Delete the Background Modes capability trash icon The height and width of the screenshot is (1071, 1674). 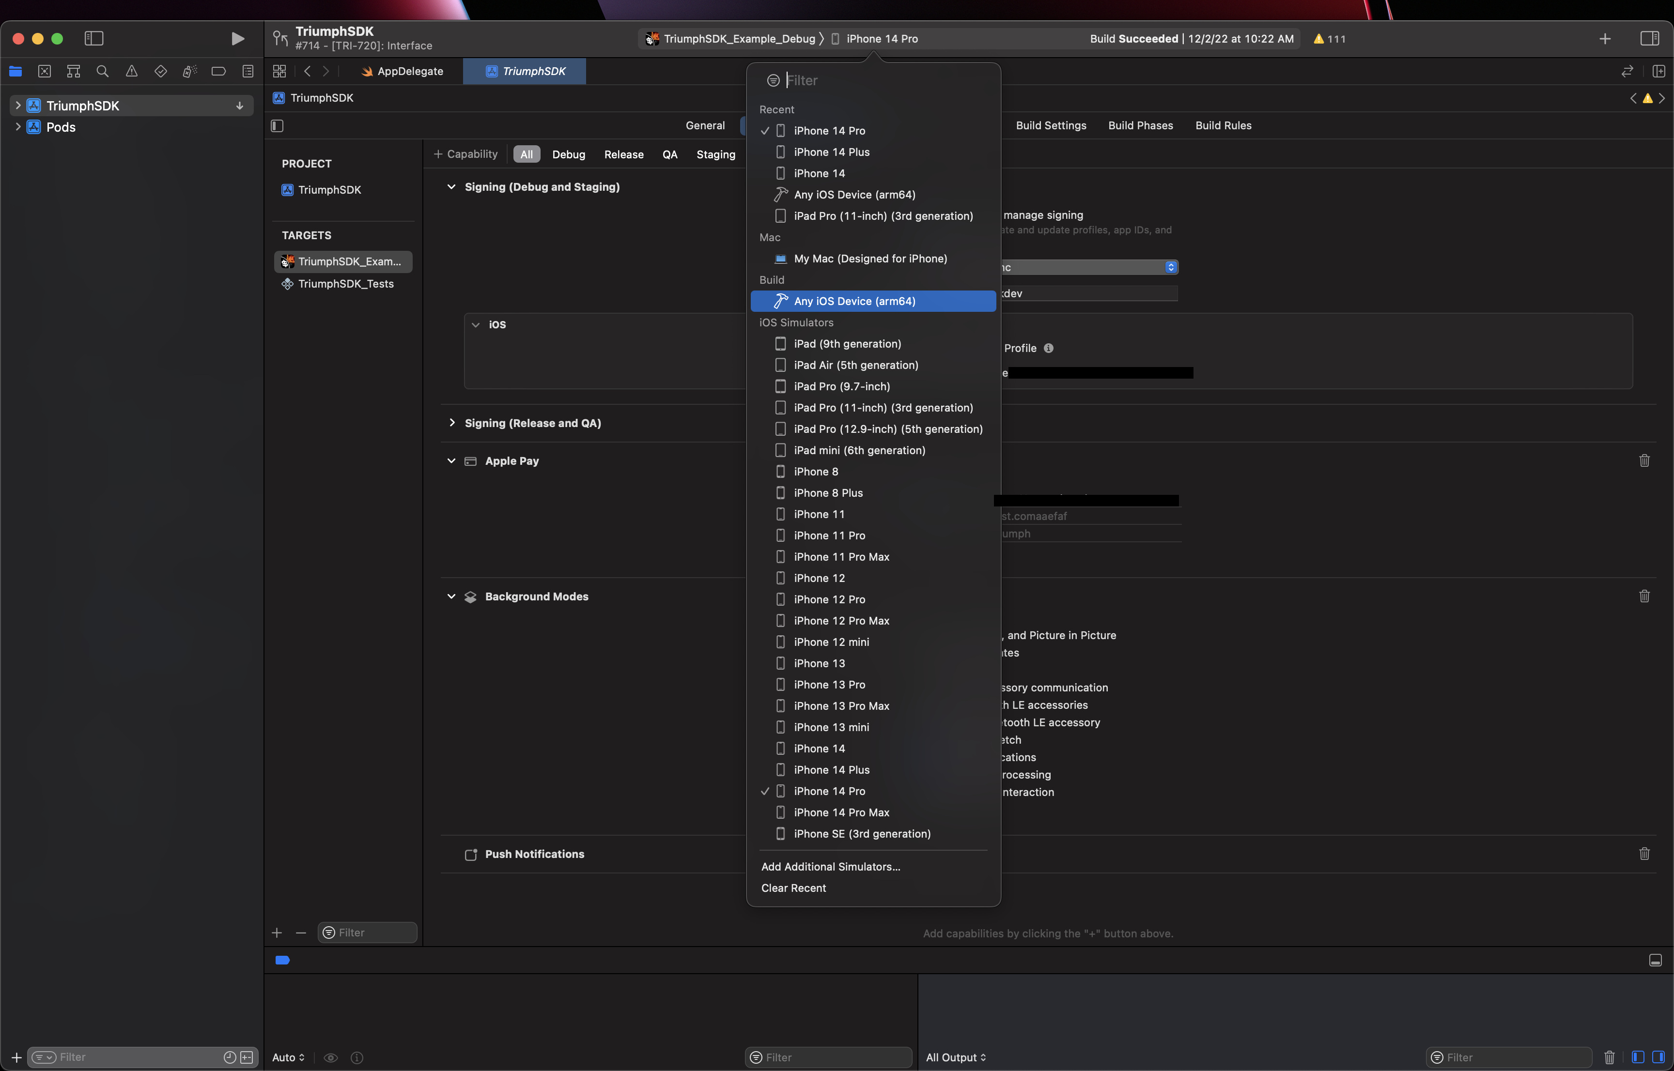1645,596
